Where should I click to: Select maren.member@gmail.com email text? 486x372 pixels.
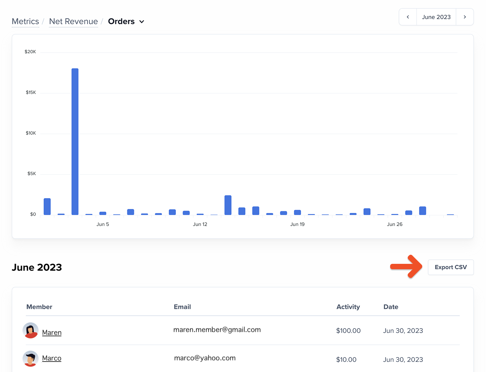(217, 330)
